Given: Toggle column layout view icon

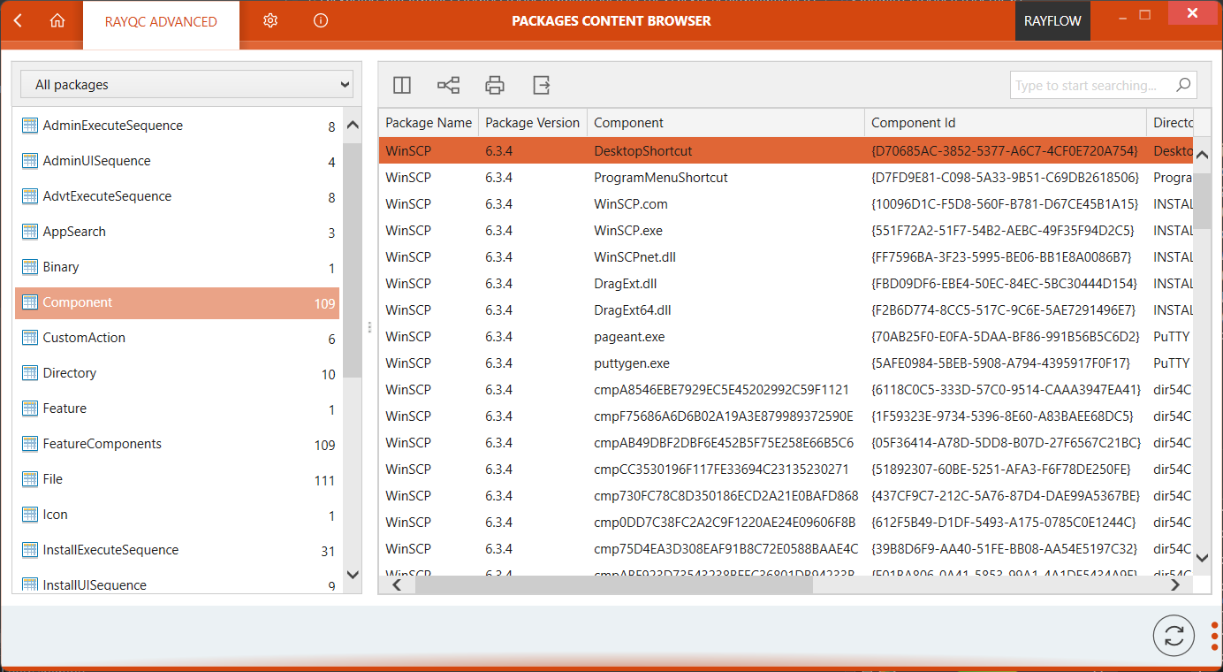Looking at the screenshot, I should pos(402,85).
